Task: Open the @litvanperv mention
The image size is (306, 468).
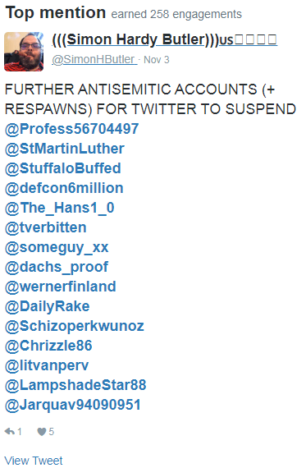Action: point(47,365)
